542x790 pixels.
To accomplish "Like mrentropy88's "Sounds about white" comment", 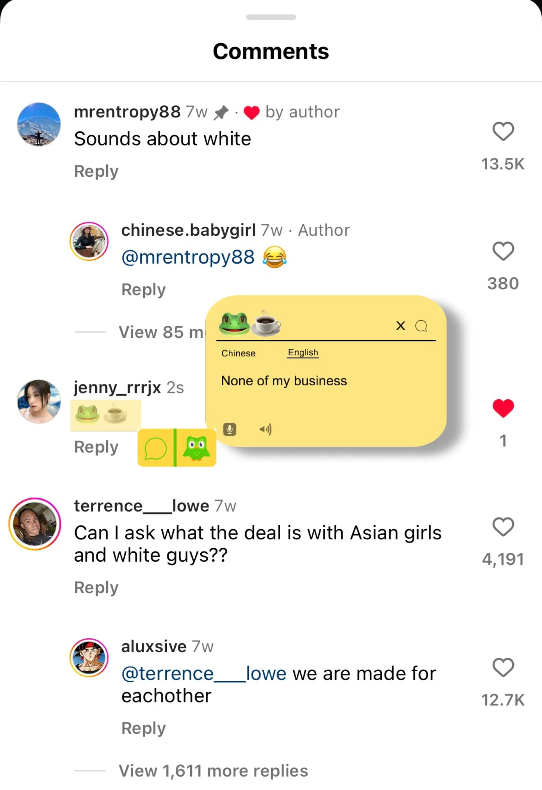I will coord(503,131).
